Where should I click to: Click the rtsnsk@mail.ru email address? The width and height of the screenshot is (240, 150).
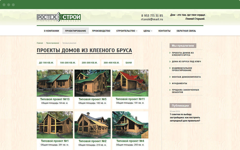152,19
